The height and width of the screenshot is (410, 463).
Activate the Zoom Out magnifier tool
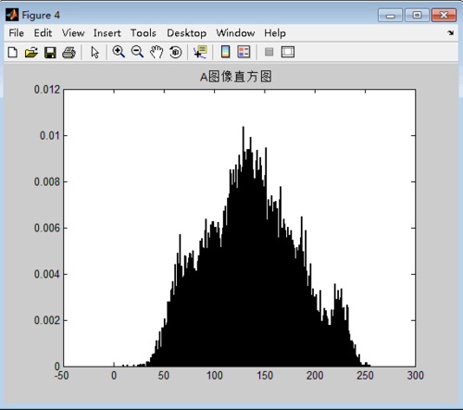[137, 52]
